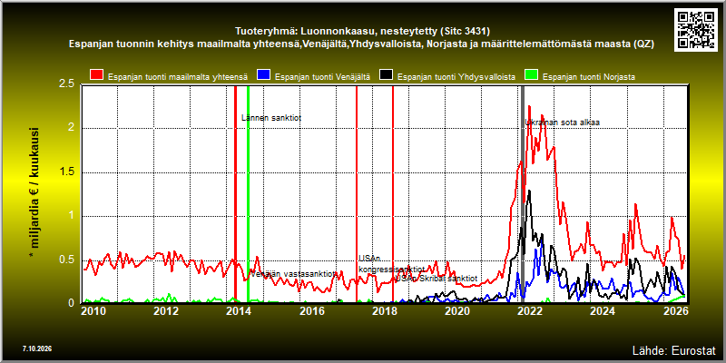Click the red legend swatch for total imports
Screen dimensions: 726x363
(97, 75)
